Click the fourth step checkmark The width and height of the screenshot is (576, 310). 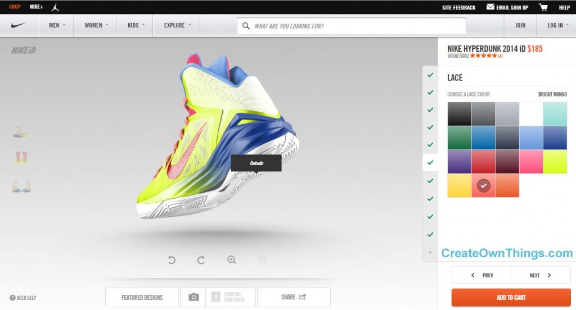430,127
